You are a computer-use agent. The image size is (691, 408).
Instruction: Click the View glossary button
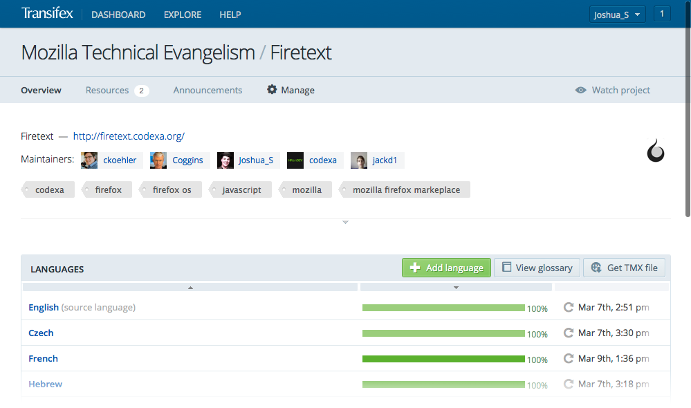click(537, 268)
